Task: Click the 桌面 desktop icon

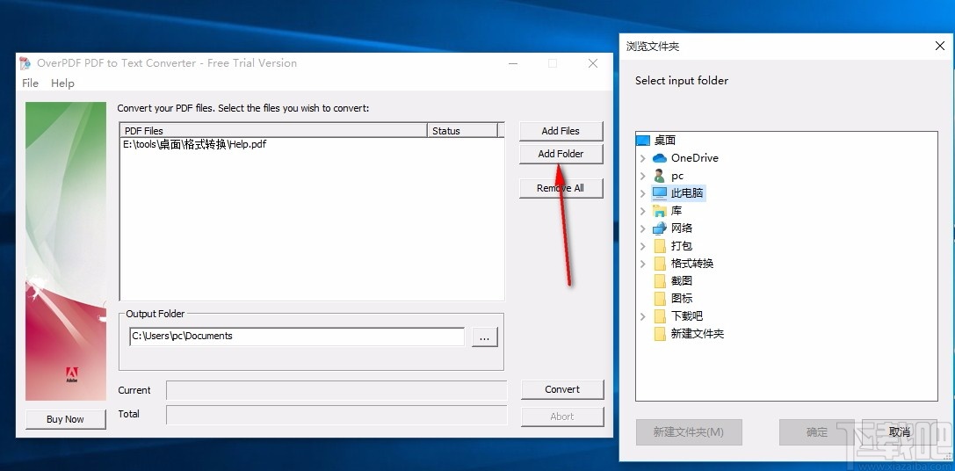Action: (643, 141)
